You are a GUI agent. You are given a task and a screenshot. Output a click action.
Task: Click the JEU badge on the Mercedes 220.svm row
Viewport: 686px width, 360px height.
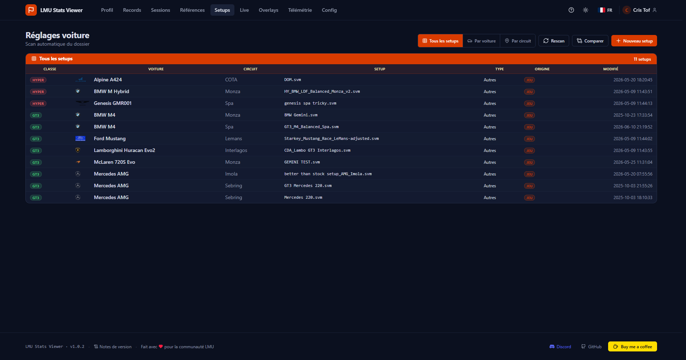click(530, 198)
